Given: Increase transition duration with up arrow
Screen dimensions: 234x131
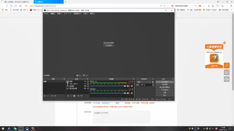Looking at the screenshot, I should pos(153,84).
